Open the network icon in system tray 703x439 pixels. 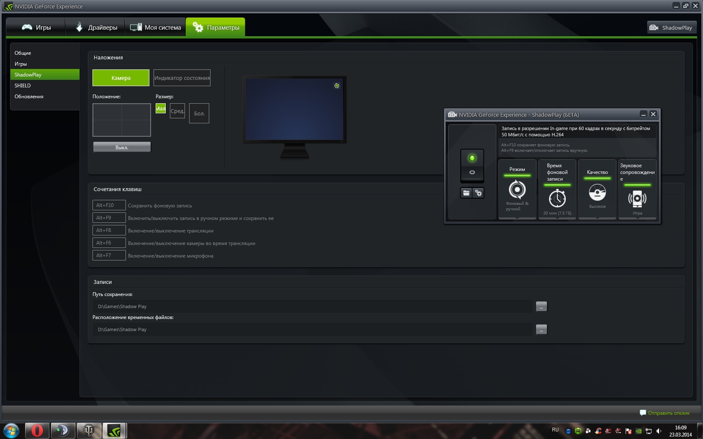click(649, 431)
